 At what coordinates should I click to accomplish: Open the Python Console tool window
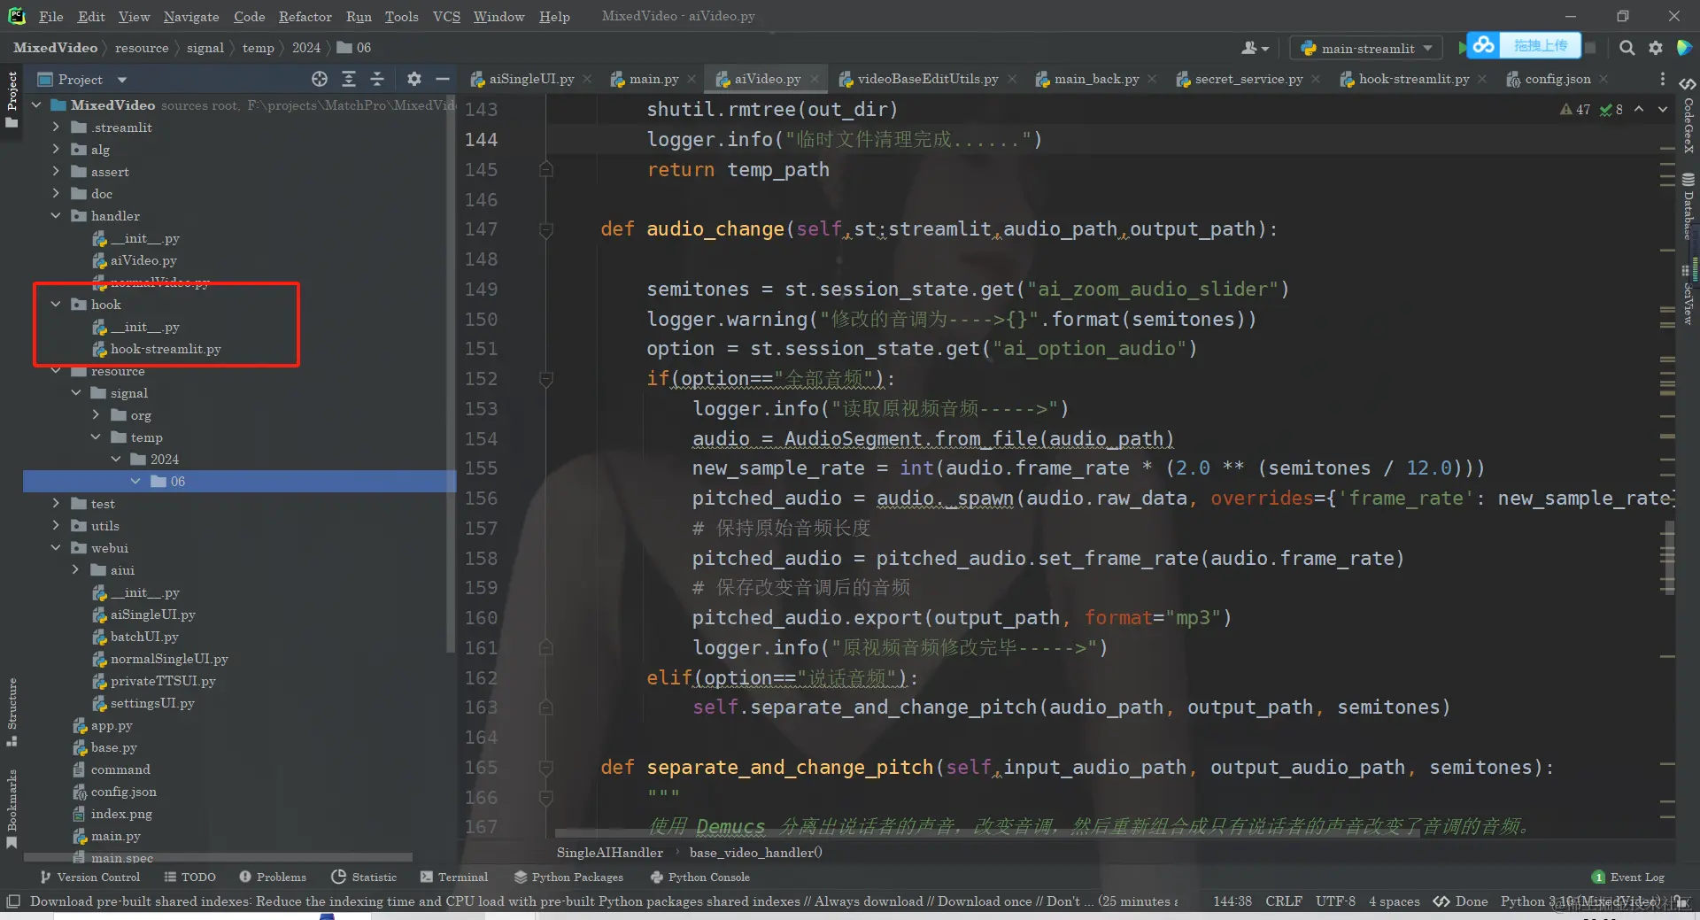click(699, 877)
